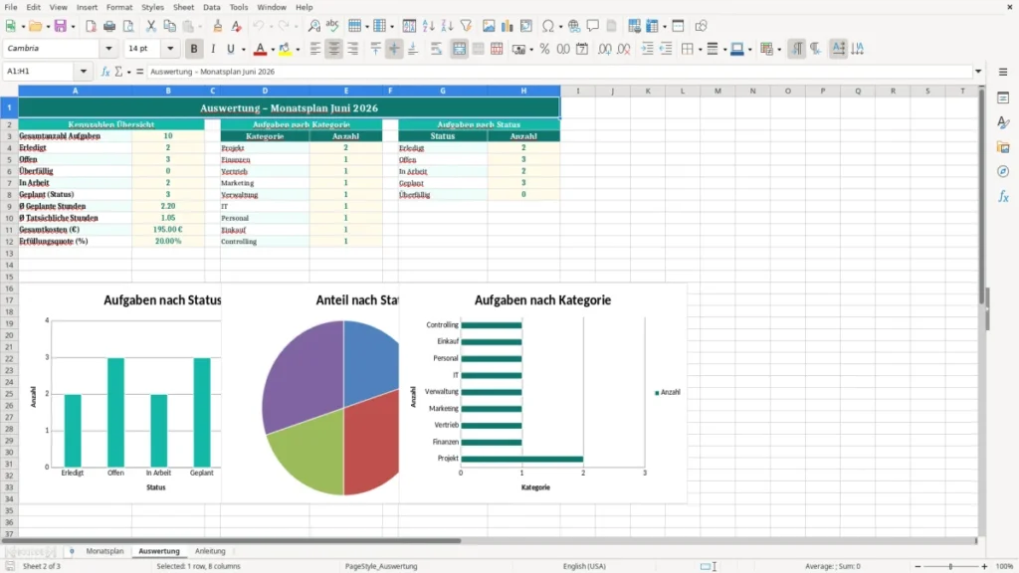Open sidebar Gallery panel icon
The width and height of the screenshot is (1019, 573).
point(1003,147)
